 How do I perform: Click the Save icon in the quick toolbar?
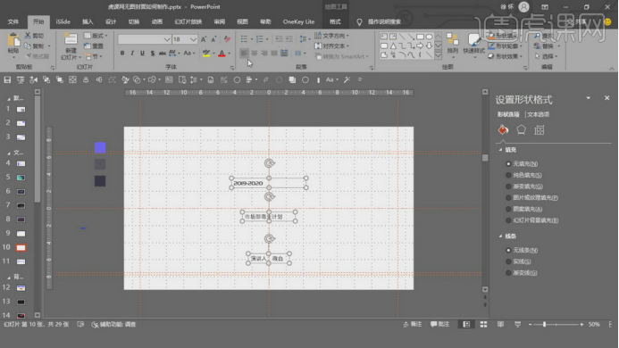coord(7,79)
